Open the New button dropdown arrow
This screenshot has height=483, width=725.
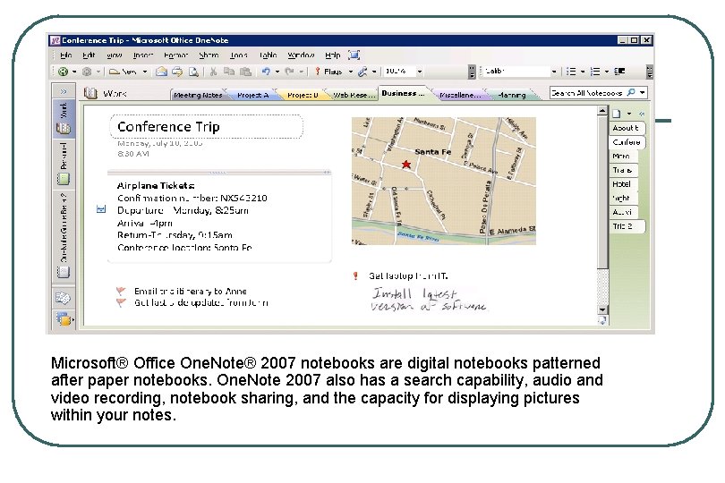pos(145,72)
